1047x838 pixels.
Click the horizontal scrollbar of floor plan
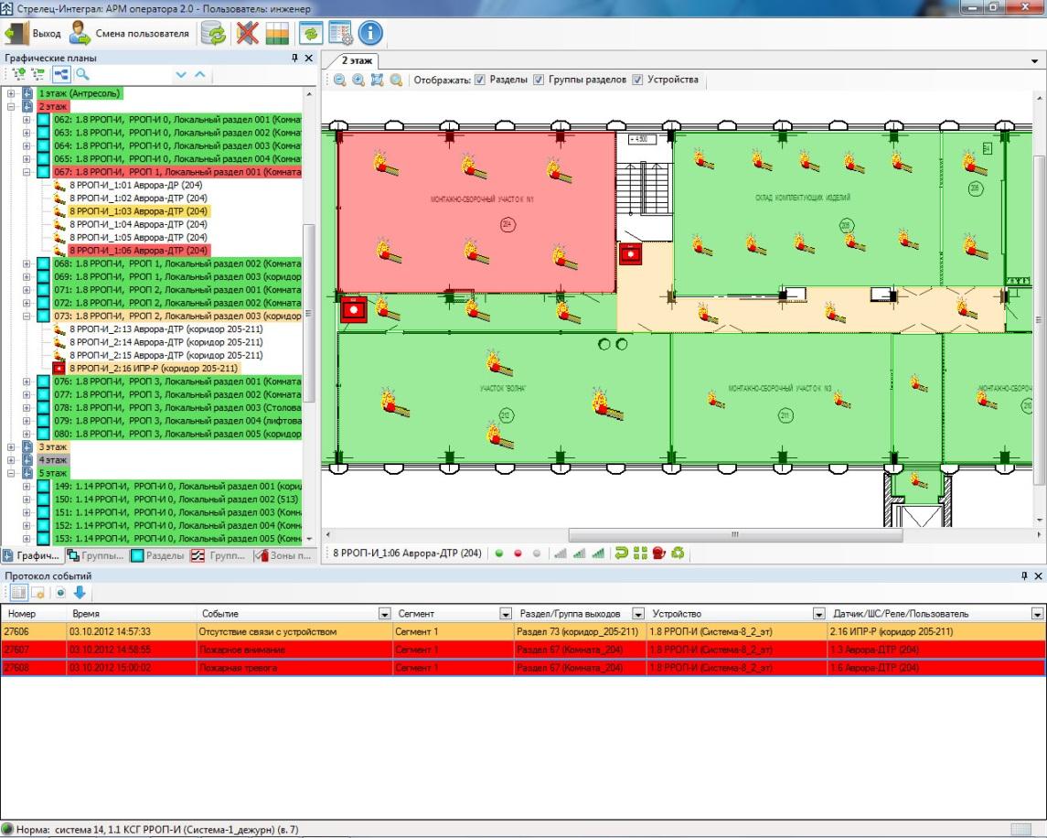pos(735,534)
